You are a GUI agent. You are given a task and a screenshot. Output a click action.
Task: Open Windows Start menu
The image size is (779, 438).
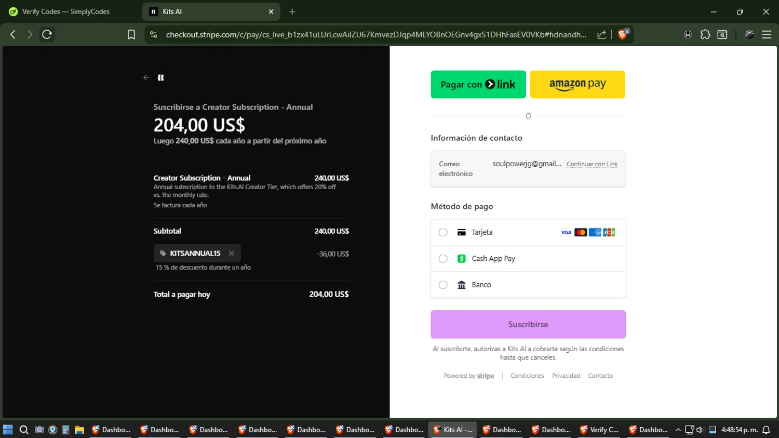coord(8,430)
